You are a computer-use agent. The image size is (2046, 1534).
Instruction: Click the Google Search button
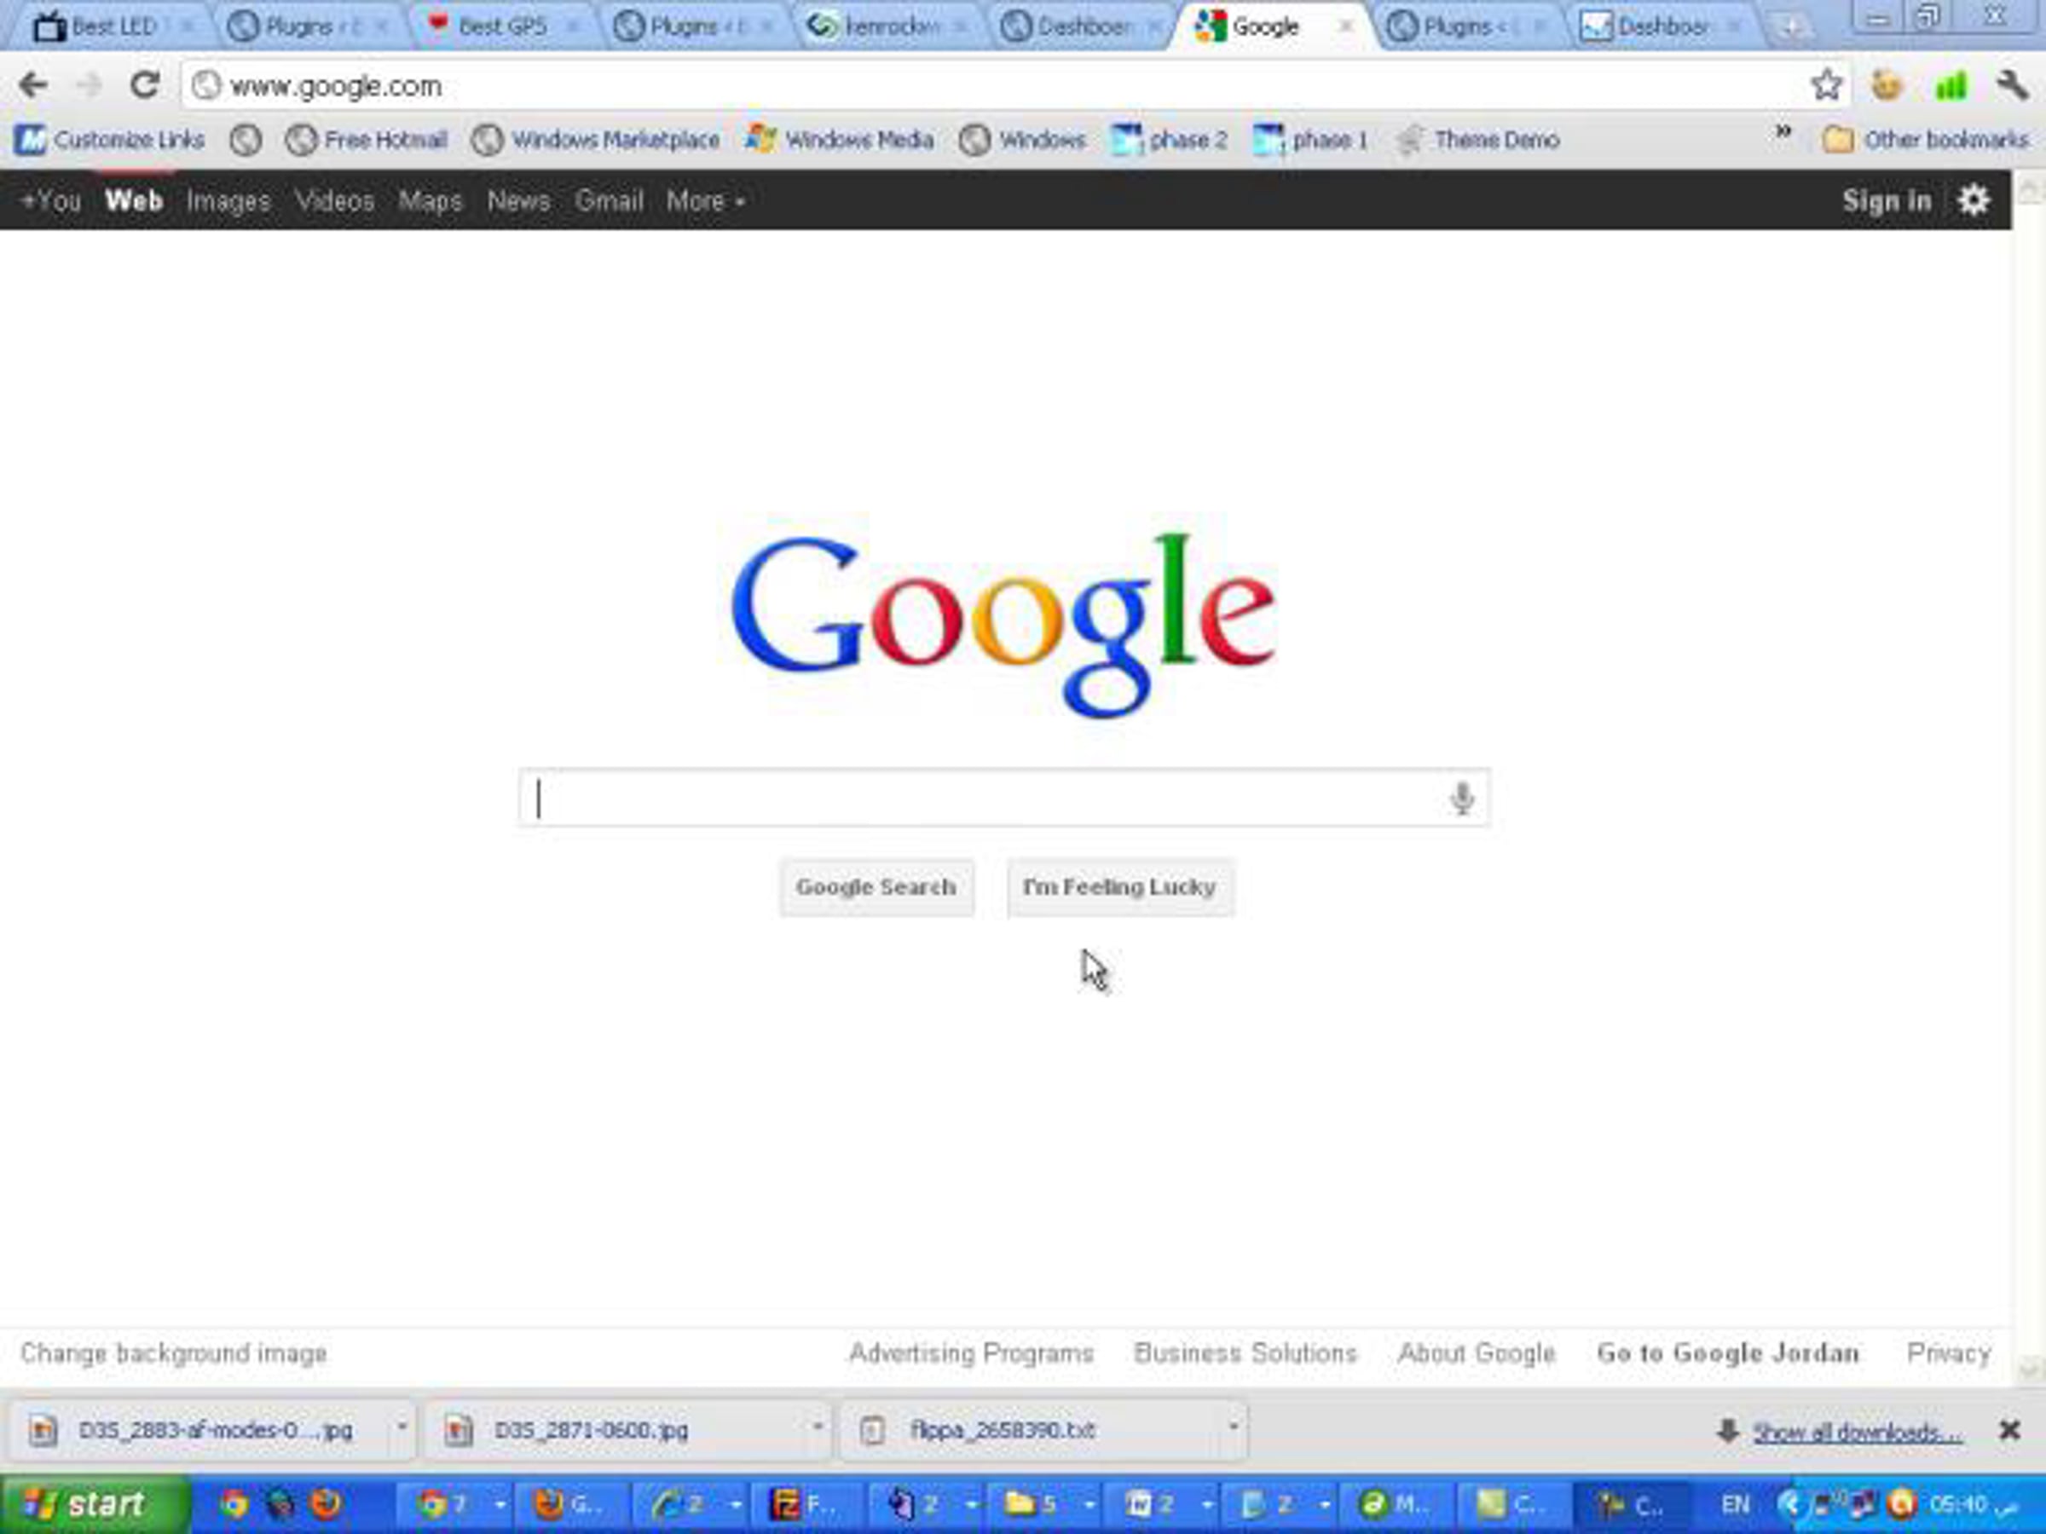click(876, 888)
